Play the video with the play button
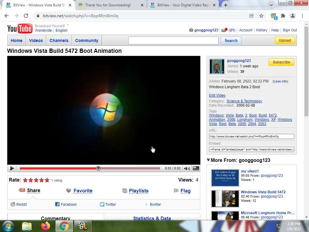Screen dimensions: 309x232 point(12,168)
